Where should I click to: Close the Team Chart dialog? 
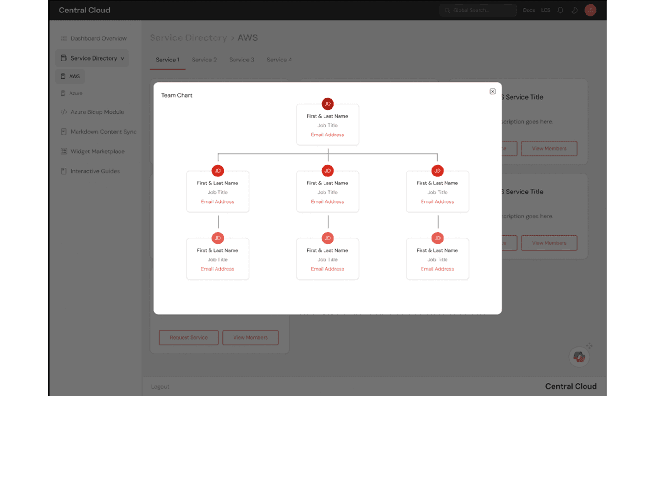[492, 92]
